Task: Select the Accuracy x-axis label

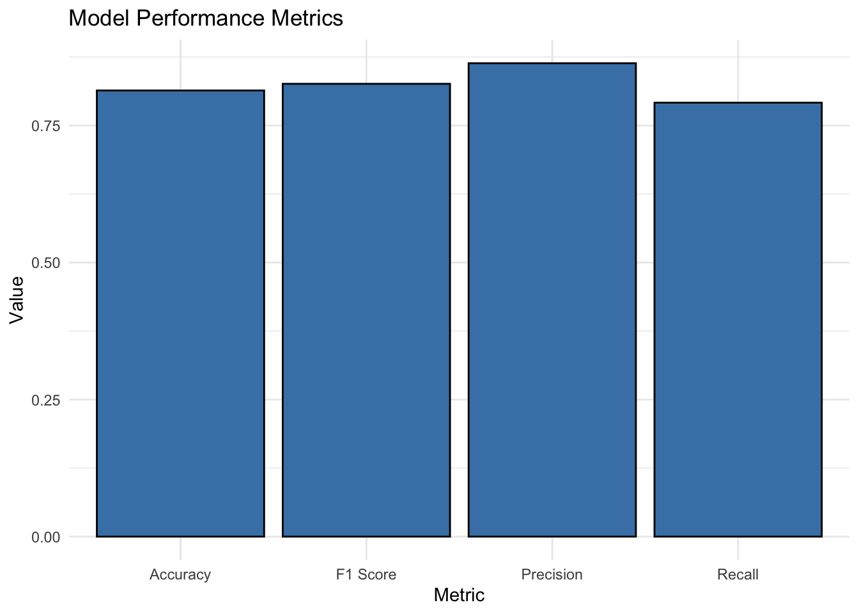Action: click(x=180, y=574)
